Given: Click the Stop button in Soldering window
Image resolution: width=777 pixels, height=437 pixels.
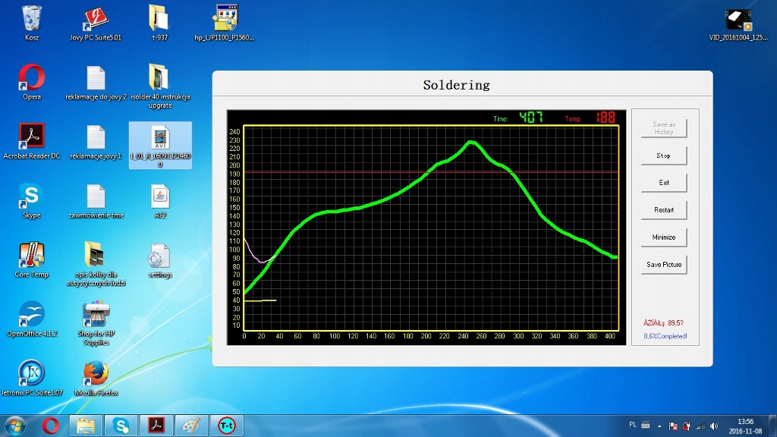Looking at the screenshot, I should click(663, 156).
